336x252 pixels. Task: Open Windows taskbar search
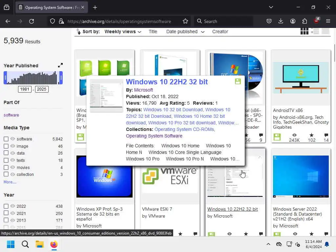point(25,244)
